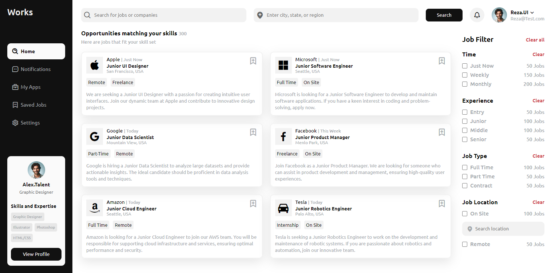Click Clear all in Job Filter
This screenshot has height=273, width=559.
click(x=535, y=40)
